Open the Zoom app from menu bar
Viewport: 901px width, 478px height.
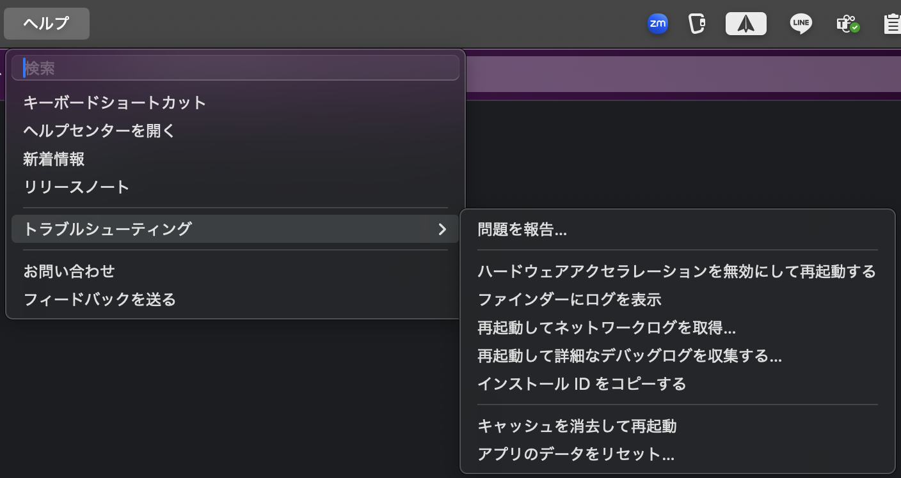(x=657, y=24)
